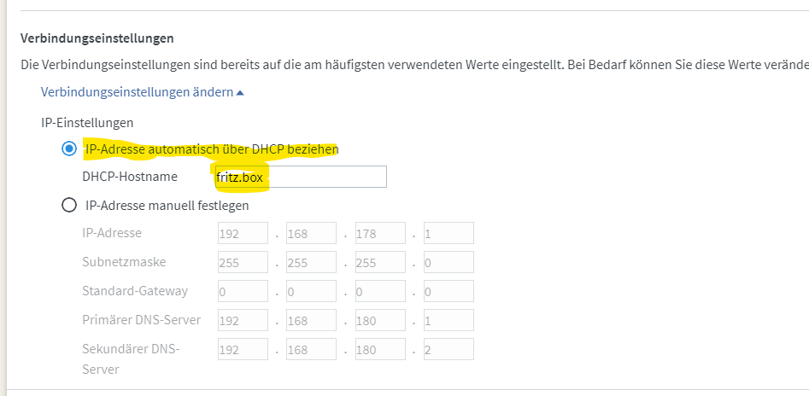Click first octet field of Standard-Gateway

243,291
